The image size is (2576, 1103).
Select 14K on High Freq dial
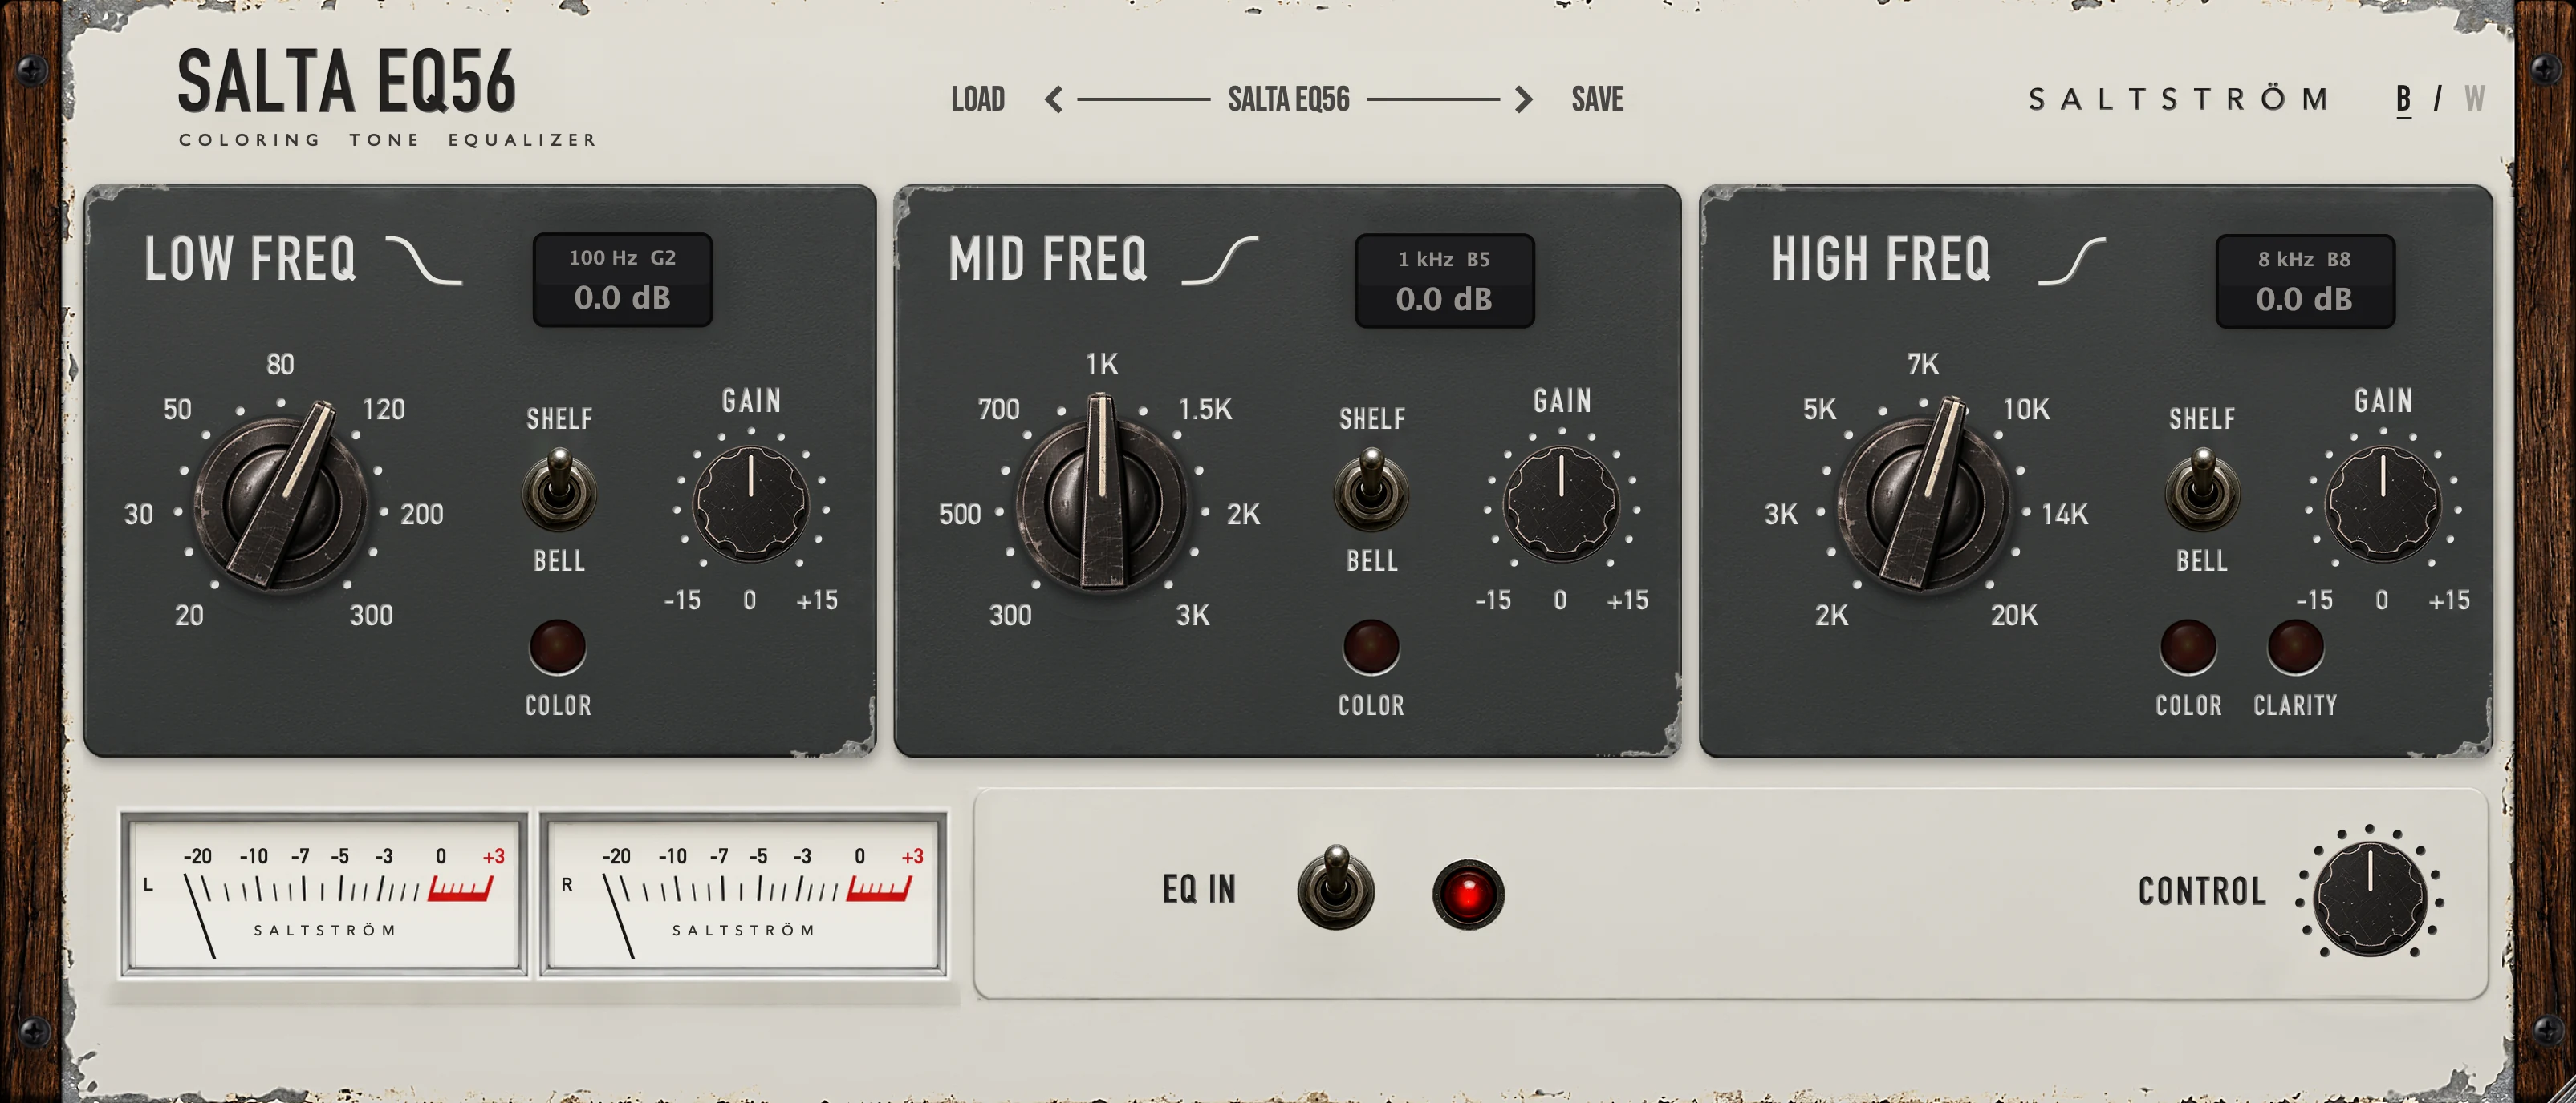click(x=2065, y=515)
